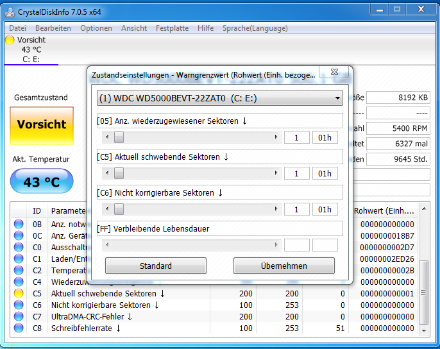Click right arrow of [05] slider

point(276,137)
